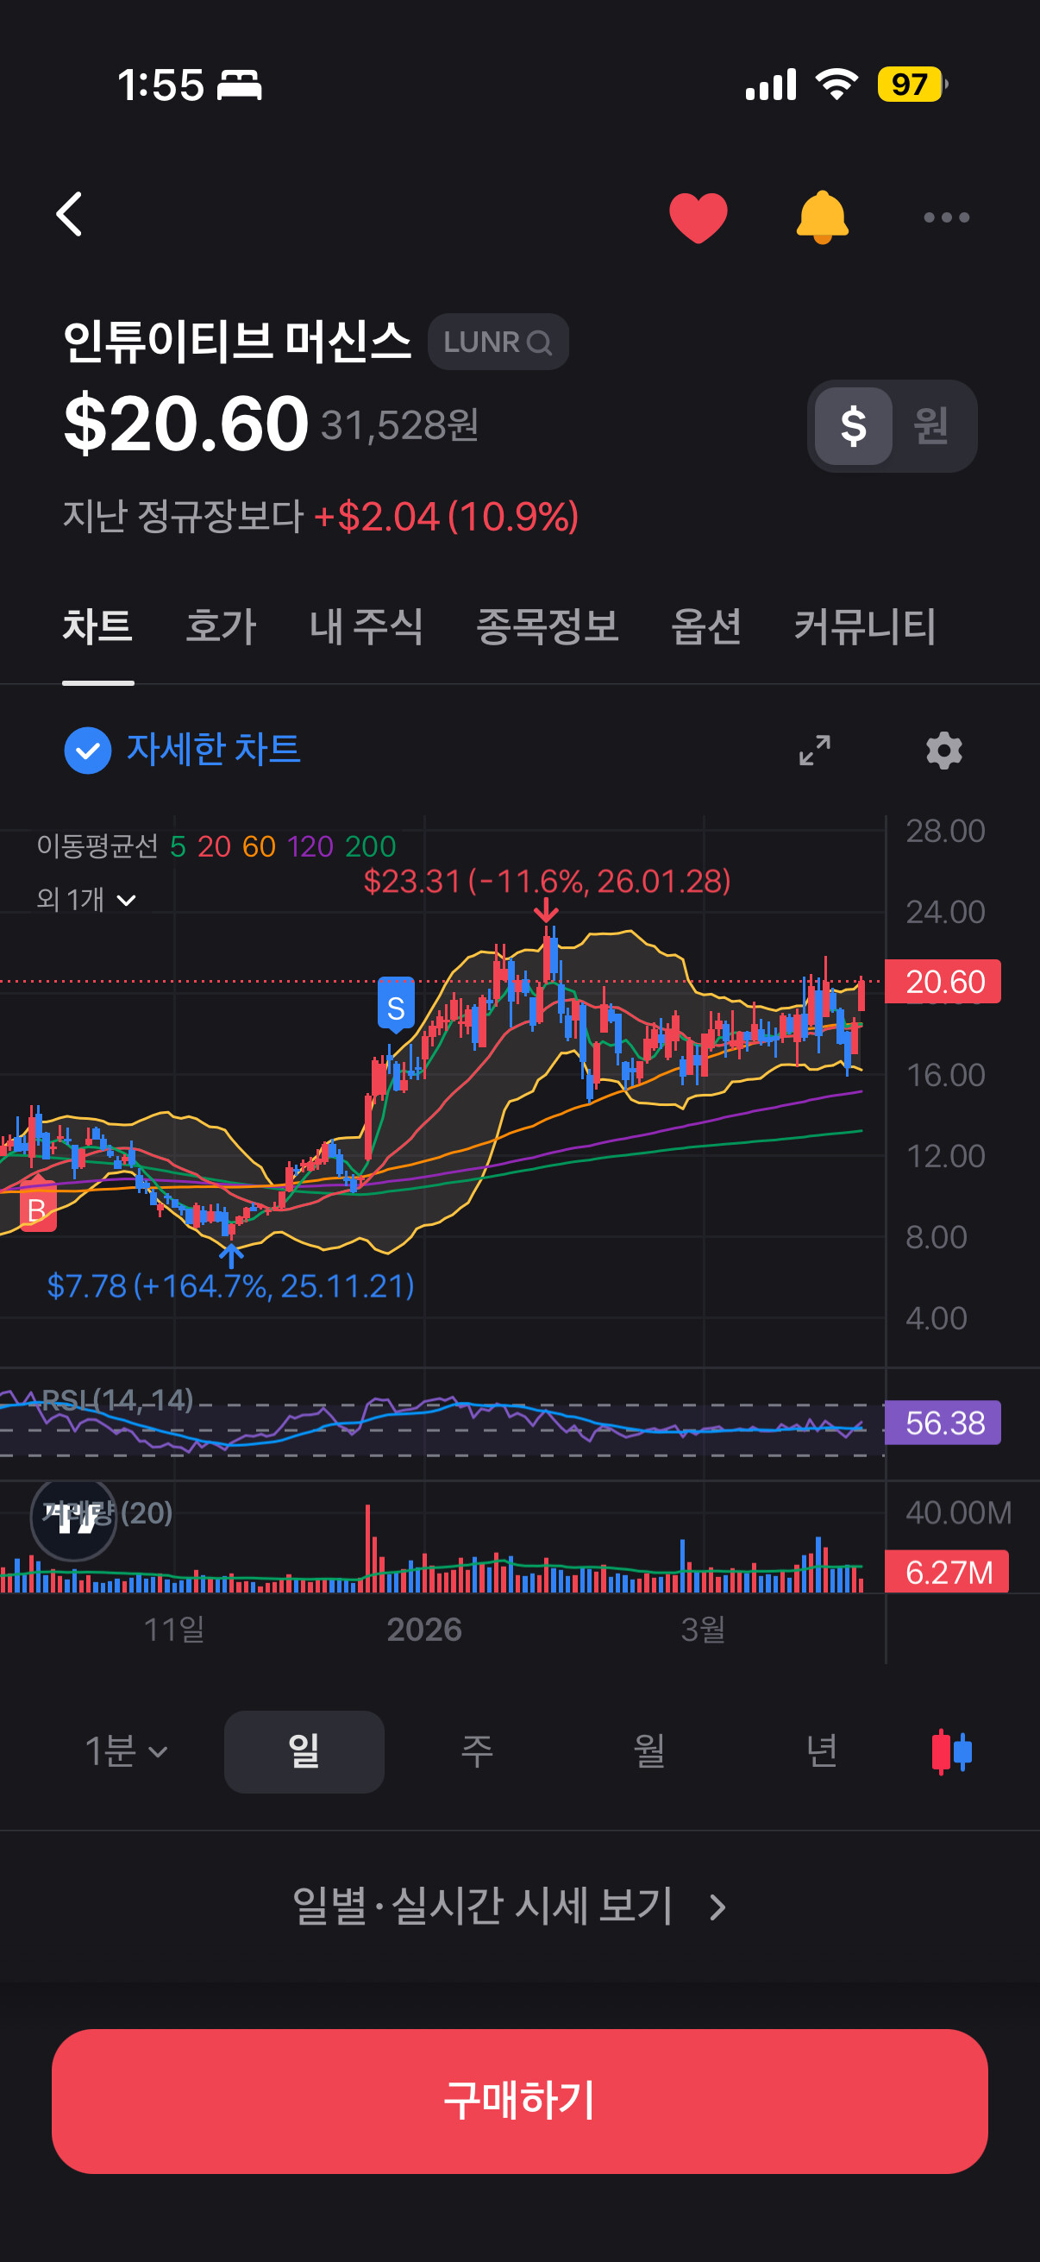Image resolution: width=1040 pixels, height=2262 pixels.
Task: Tap the 이동평균선 indicator label
Action: tap(97, 845)
